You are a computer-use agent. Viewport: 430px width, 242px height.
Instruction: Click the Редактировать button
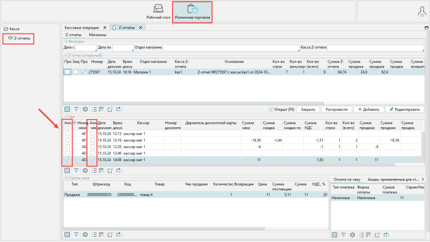coord(405,109)
